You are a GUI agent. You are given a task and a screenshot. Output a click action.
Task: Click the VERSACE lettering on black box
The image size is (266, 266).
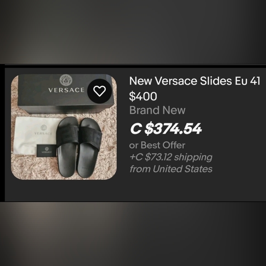[66, 90]
